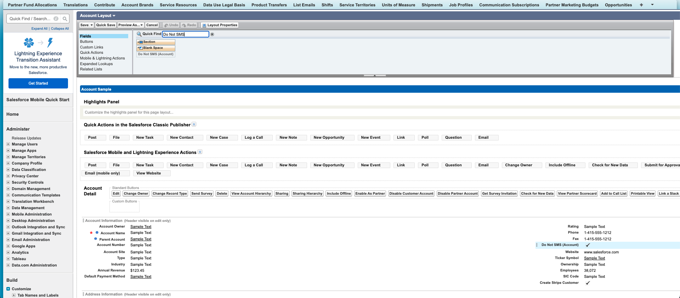Click the Change Record Type standard button
This screenshot has height=298, width=680.
click(170, 194)
